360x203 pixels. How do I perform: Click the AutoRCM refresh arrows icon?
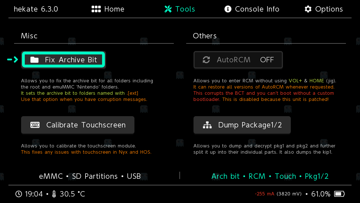(x=206, y=60)
